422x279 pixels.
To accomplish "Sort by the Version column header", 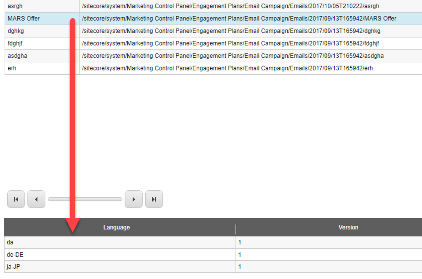I will coord(348,228).
